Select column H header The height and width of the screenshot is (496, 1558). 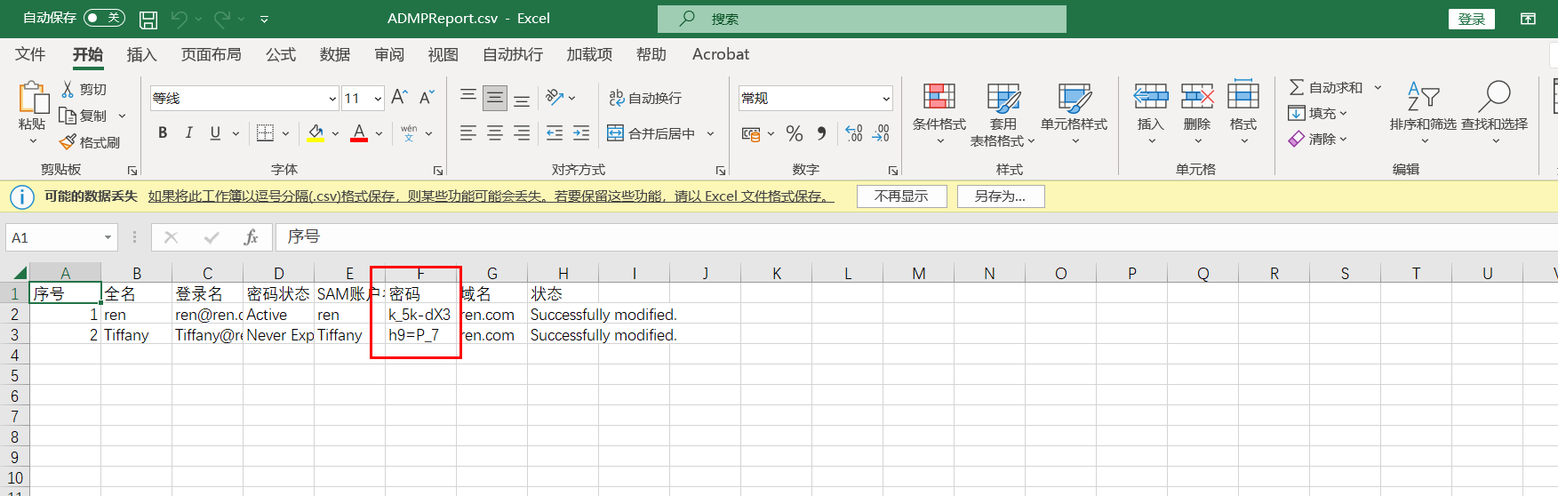(563, 273)
